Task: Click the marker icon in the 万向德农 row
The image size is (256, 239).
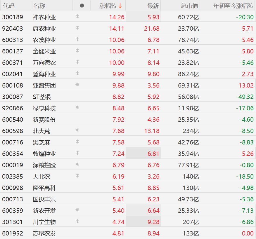Action: tap(77, 62)
